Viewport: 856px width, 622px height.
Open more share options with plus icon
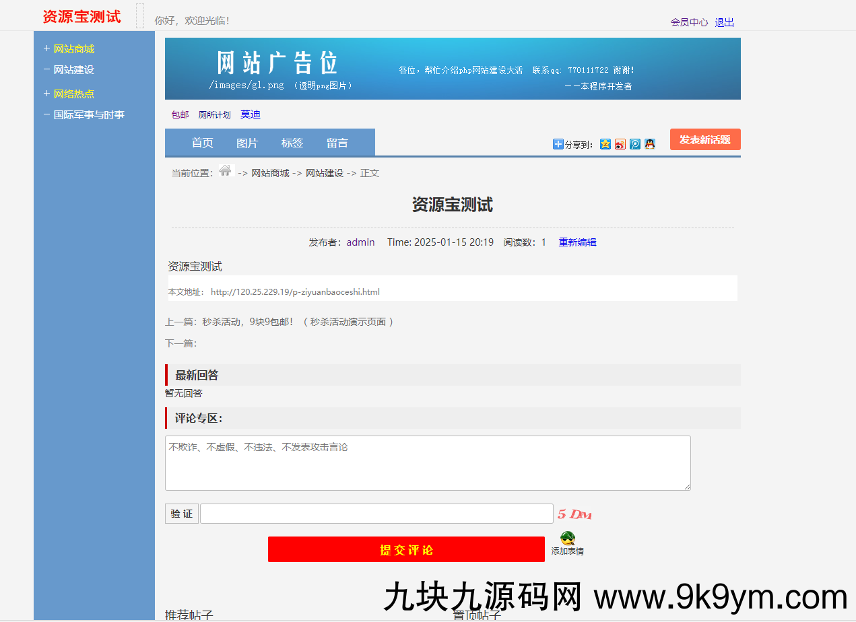tap(558, 143)
